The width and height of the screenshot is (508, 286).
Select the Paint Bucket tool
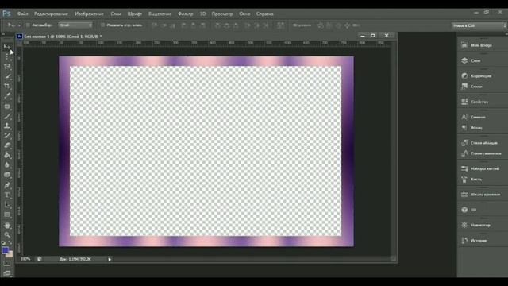pyautogui.click(x=7, y=156)
